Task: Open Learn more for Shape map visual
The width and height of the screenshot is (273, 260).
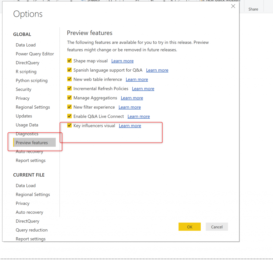Action: [x=122, y=61]
